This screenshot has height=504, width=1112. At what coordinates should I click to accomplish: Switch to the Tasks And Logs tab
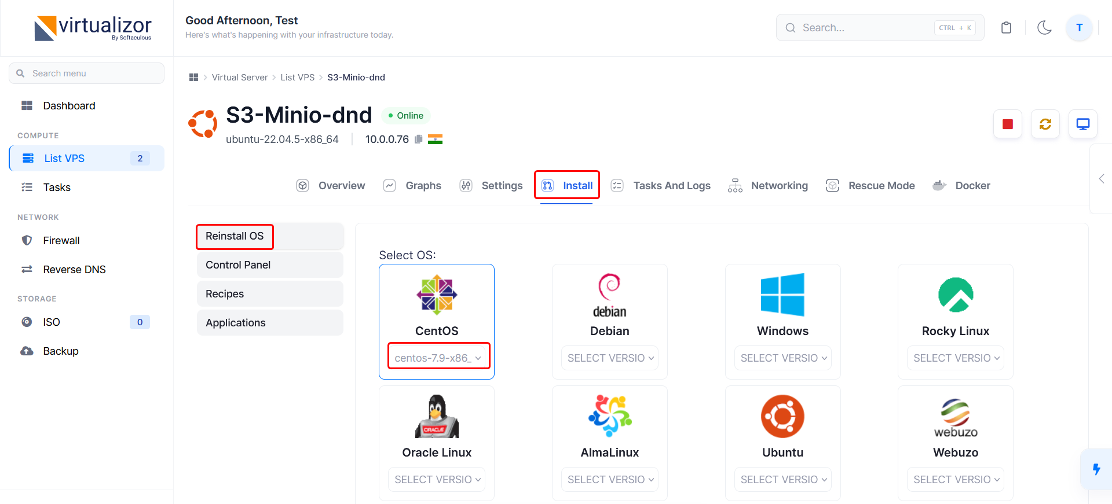(x=661, y=186)
